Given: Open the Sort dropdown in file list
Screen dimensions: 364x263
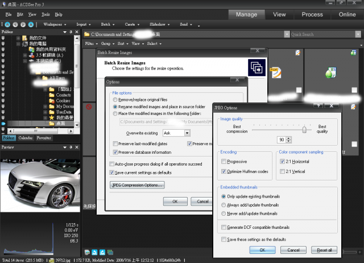Looking at the screenshot, I should [x=123, y=44].
